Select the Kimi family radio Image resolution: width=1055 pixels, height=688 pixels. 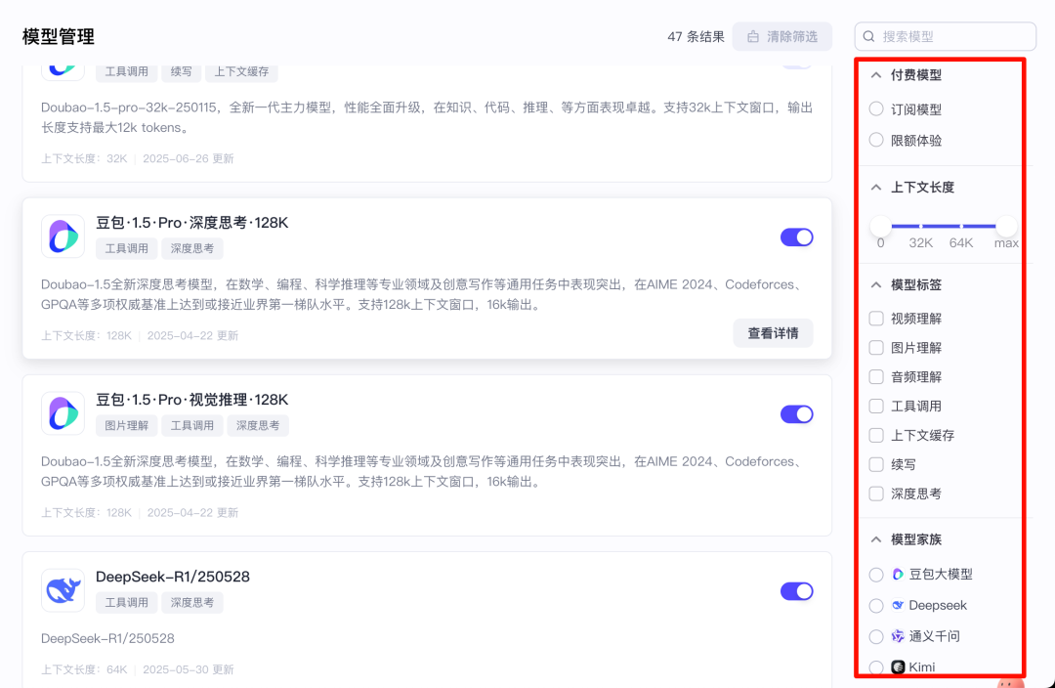(876, 667)
